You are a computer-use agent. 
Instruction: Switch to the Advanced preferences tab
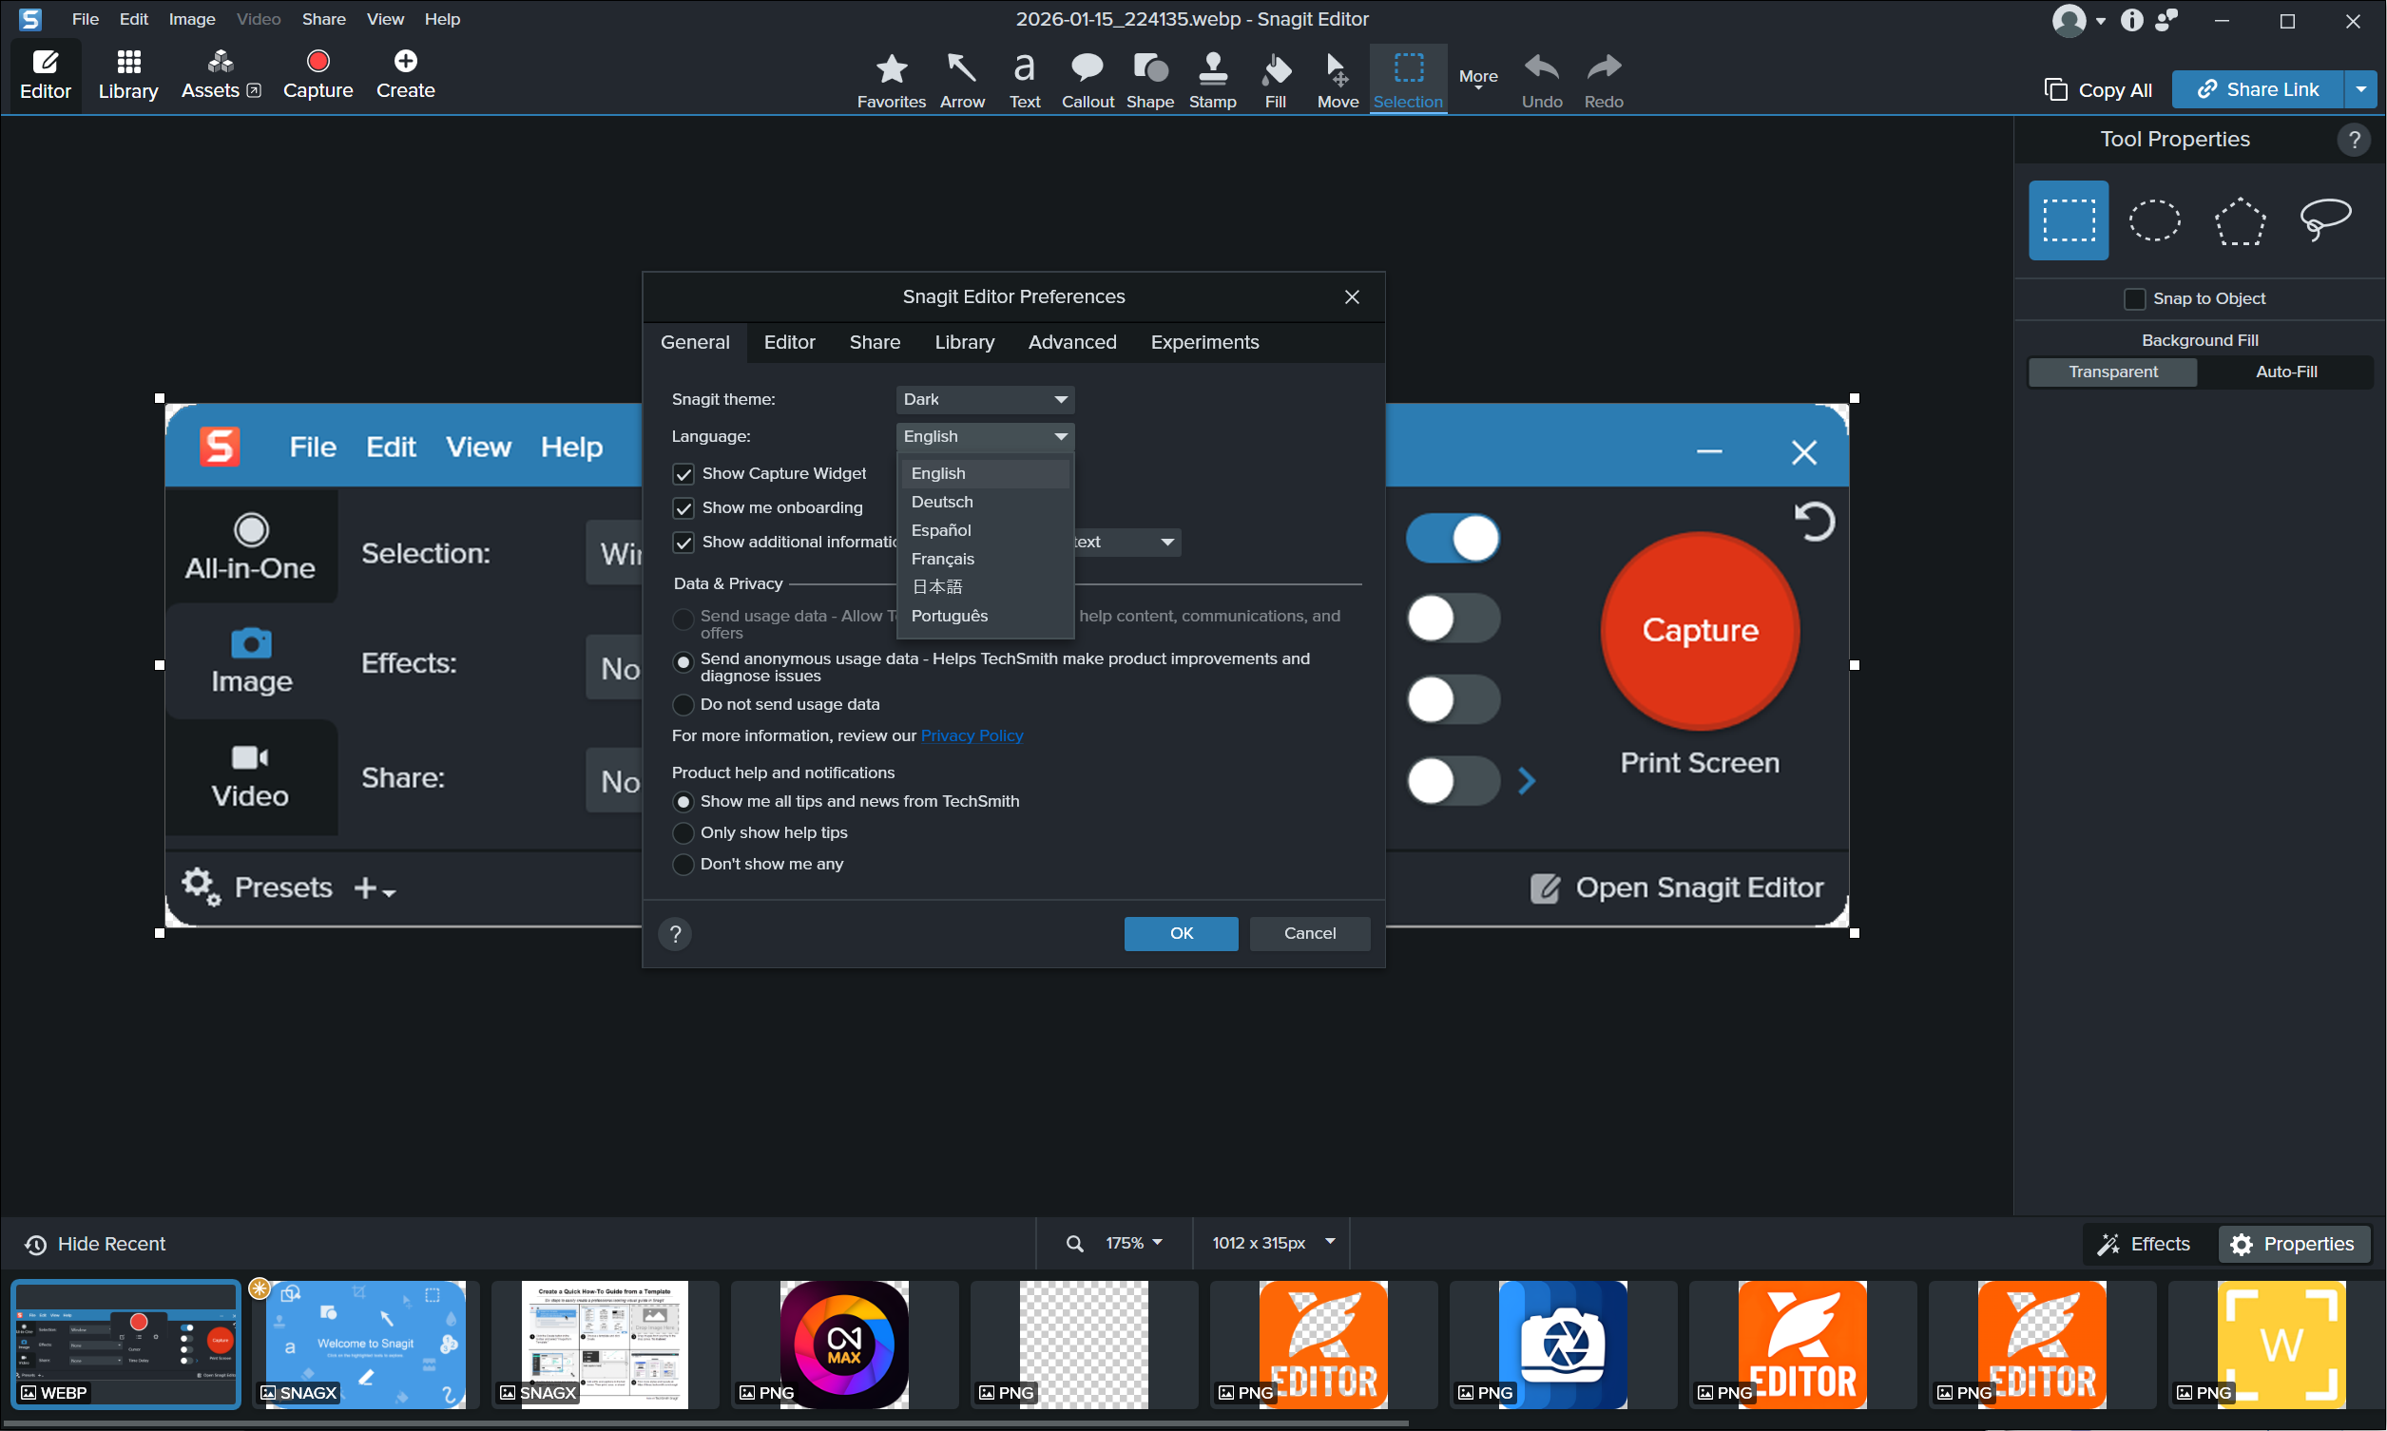pyautogui.click(x=1071, y=342)
